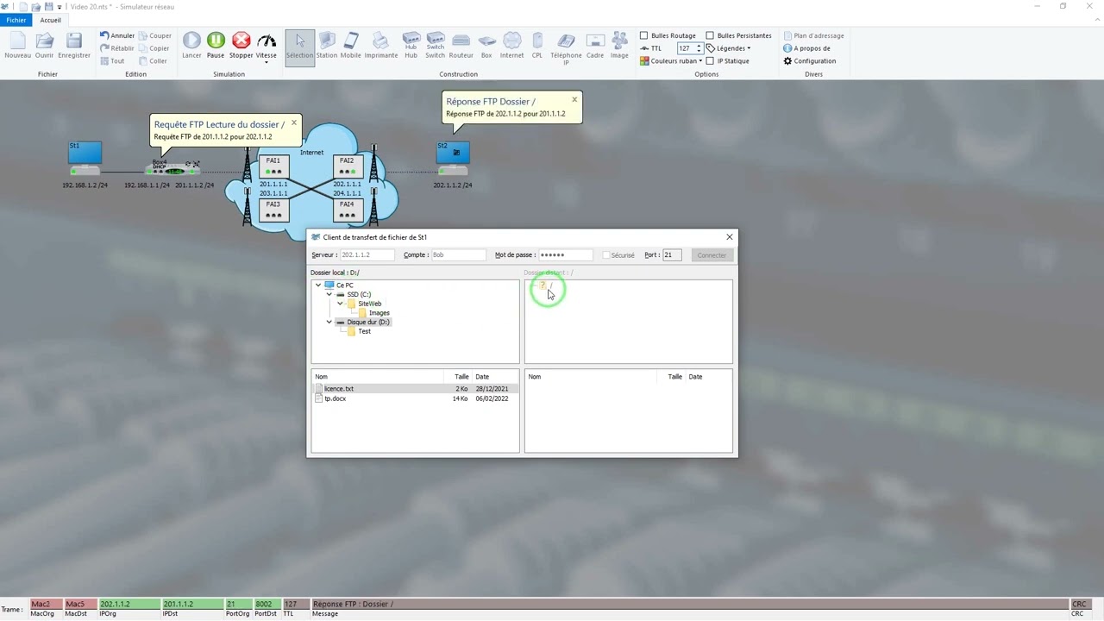Viewport: 1104px width, 621px height.
Task: Start the simulation with Lancer
Action: (x=191, y=46)
